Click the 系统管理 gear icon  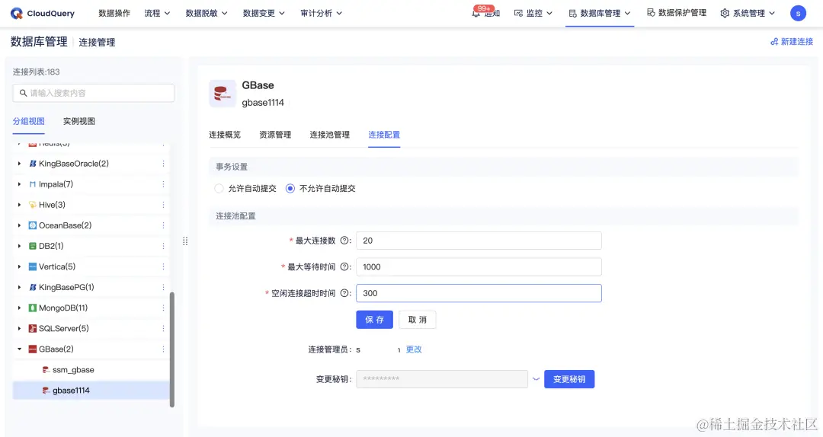tap(725, 13)
